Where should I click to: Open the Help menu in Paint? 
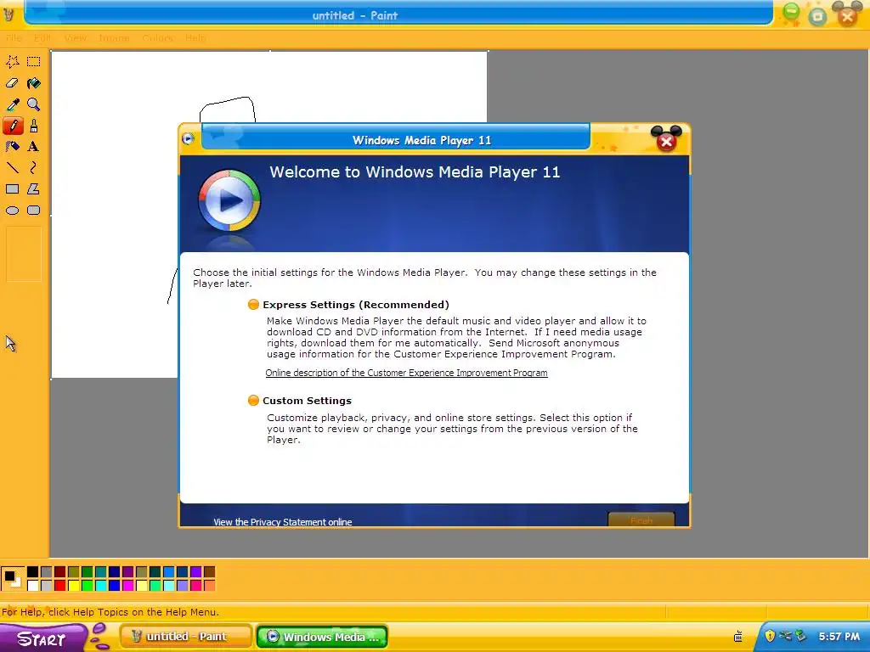tap(195, 37)
